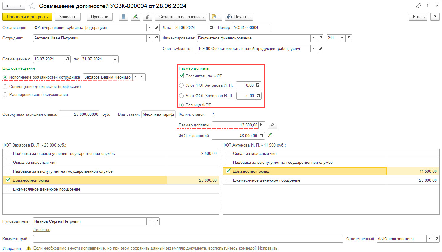Open calculator for Размер доплаты field
Viewport: 442px width, 252px height.
tap(262, 125)
